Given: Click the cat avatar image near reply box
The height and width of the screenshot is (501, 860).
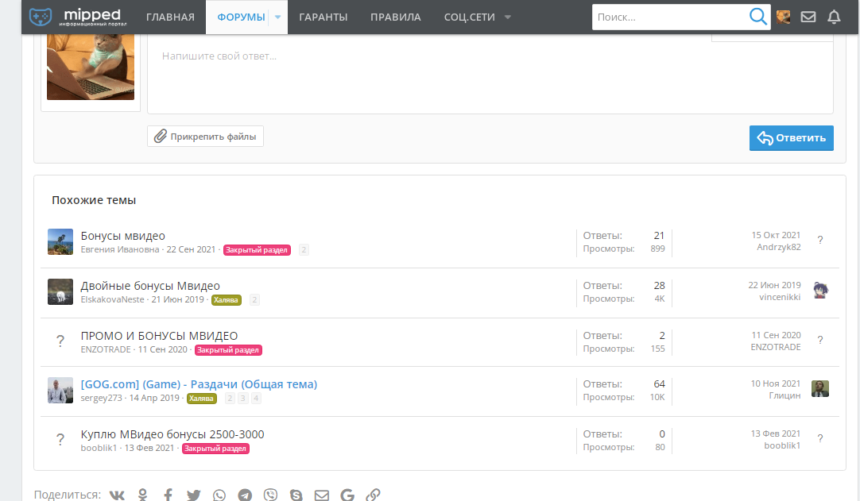Looking at the screenshot, I should [91, 67].
